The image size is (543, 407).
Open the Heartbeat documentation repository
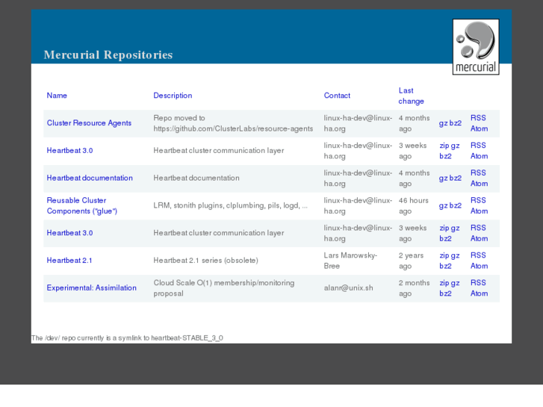(90, 178)
